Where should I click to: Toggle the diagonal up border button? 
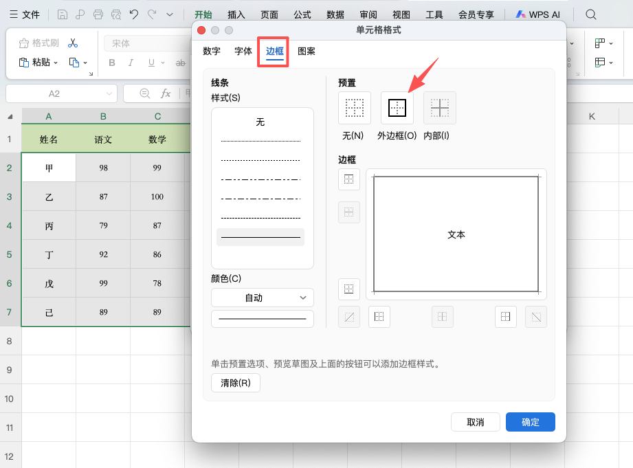349,317
